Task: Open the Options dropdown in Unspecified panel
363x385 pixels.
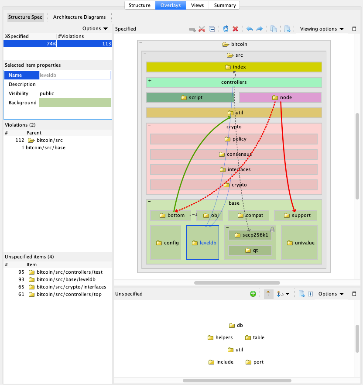Action: [331, 294]
